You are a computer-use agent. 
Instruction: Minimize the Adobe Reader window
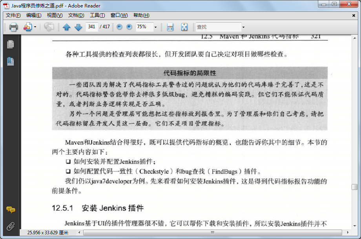pos(324,4)
